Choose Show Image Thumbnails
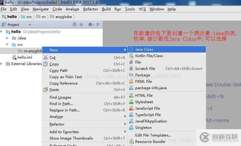 85,138
